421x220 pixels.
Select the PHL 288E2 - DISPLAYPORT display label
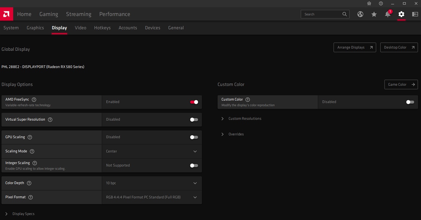click(43, 67)
